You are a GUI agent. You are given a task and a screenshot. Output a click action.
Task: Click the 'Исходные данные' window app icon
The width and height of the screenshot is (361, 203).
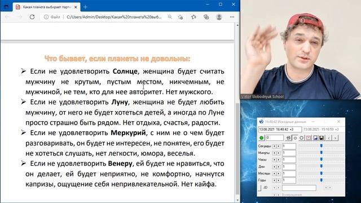[x=261, y=122]
